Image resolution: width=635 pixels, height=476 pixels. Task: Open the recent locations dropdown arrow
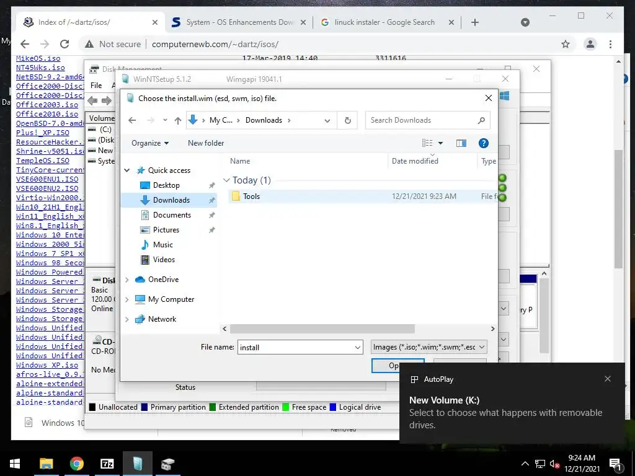165,120
